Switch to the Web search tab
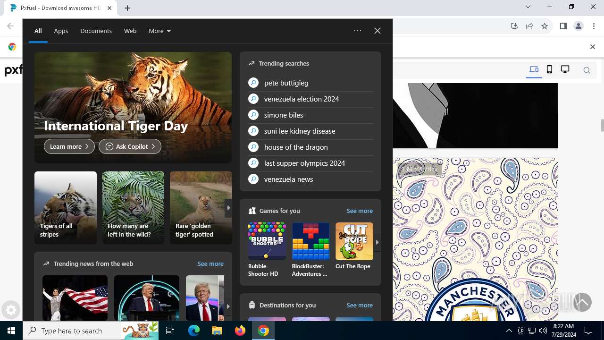Image resolution: width=604 pixels, height=340 pixels. pyautogui.click(x=130, y=31)
